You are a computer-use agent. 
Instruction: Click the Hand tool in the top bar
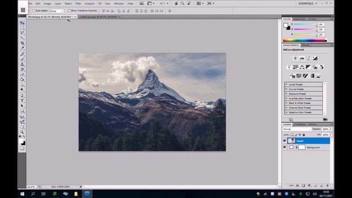coord(176,3)
